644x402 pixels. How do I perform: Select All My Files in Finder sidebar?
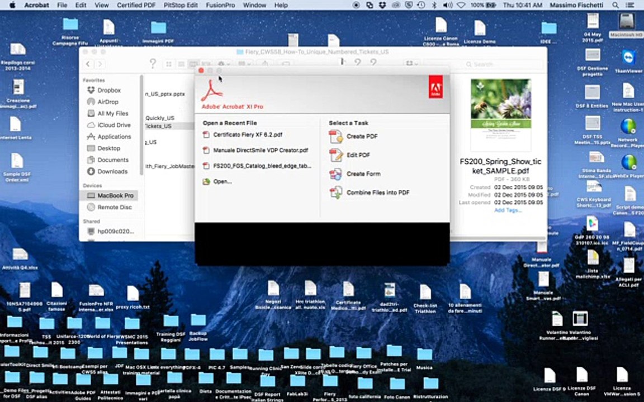click(x=112, y=113)
